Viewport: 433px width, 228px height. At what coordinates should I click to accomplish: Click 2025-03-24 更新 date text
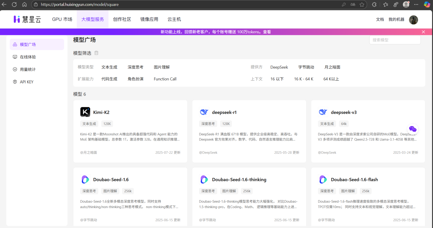pos(406,153)
